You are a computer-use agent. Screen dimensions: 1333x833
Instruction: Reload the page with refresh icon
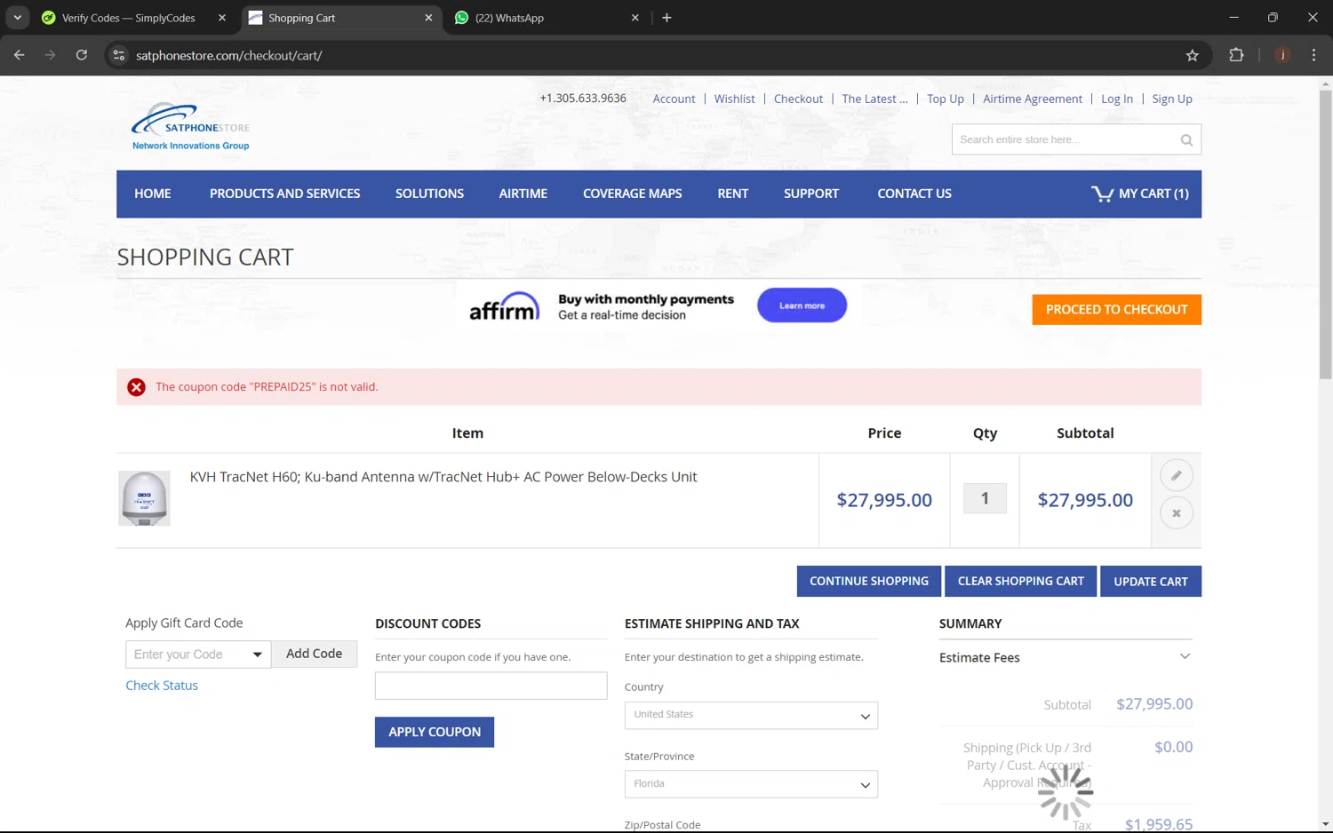pos(81,55)
